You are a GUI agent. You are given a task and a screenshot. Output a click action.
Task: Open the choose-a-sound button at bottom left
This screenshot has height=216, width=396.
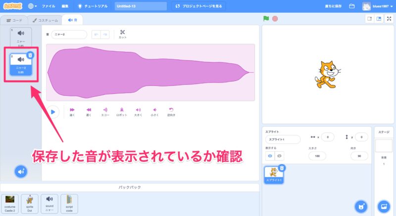click(x=21, y=172)
